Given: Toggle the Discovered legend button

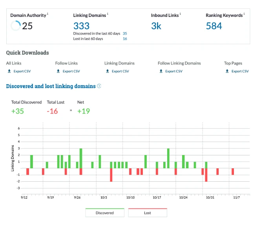Looking at the screenshot, I should click(x=105, y=213).
